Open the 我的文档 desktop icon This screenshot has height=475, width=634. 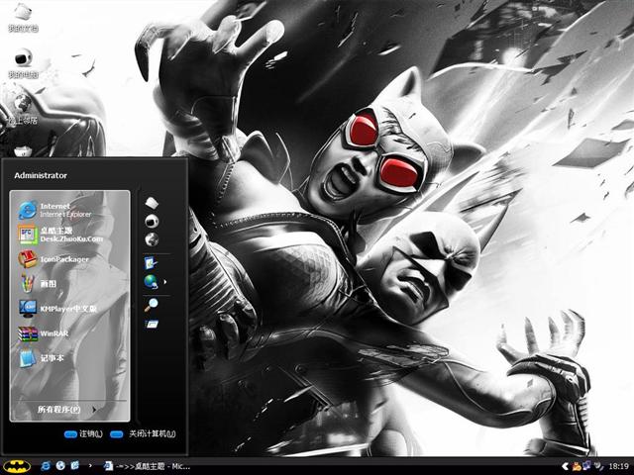[23, 18]
